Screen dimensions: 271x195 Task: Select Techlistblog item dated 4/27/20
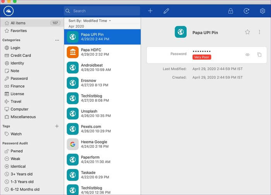[x=102, y=98]
